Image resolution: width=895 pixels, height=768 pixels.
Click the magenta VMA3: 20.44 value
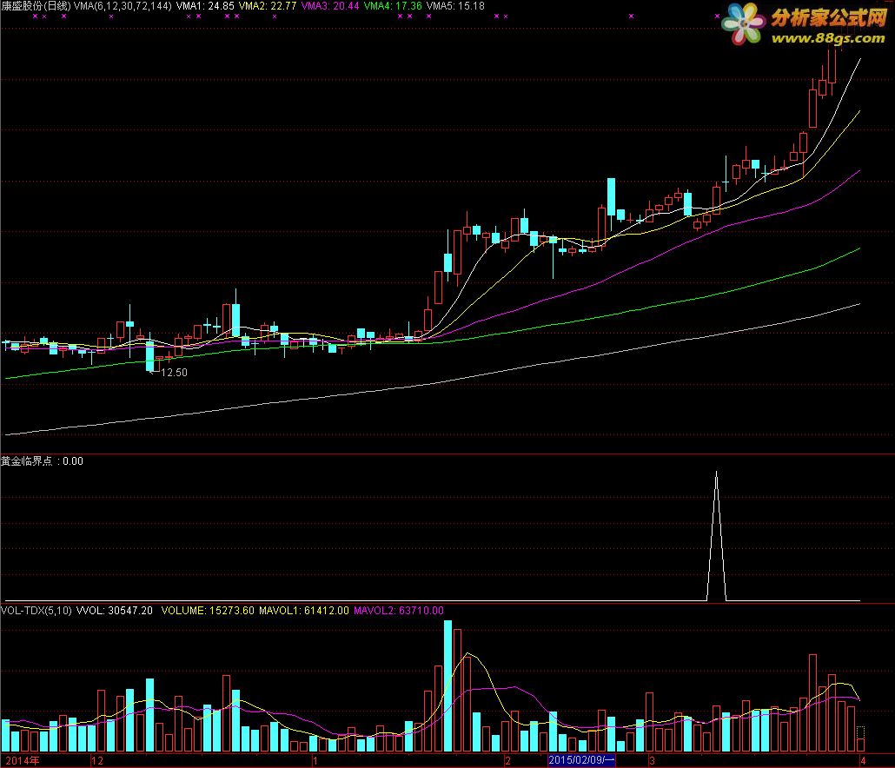click(330, 6)
